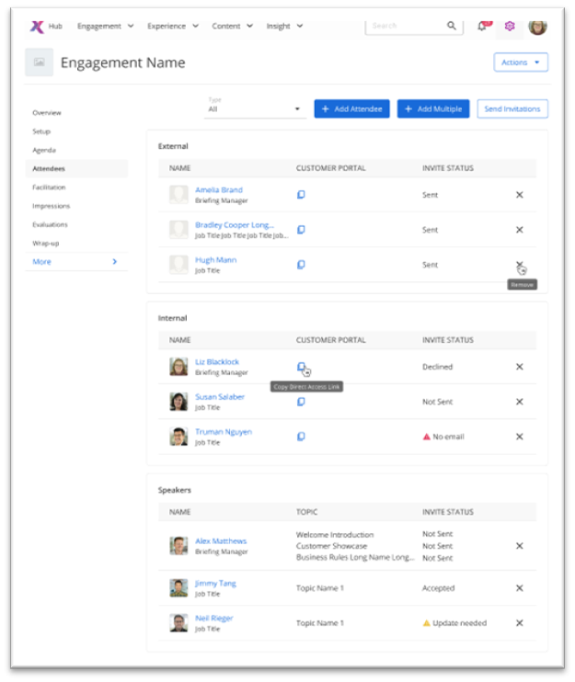Remove Truman Nguyen from internal attendees
575x682 pixels.
(519, 437)
